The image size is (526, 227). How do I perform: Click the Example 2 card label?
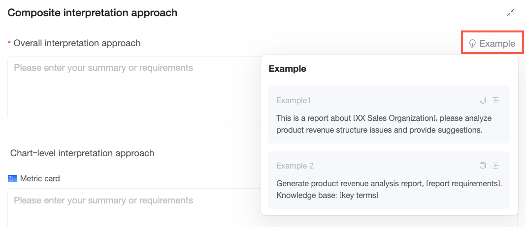coord(295,166)
